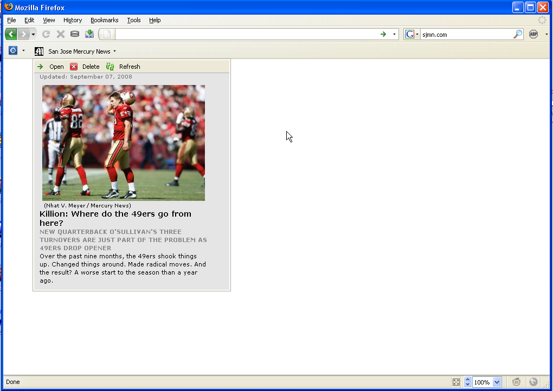The image size is (553, 391).
Task: Open the back/forward history dropdown arrow
Action: 33,34
